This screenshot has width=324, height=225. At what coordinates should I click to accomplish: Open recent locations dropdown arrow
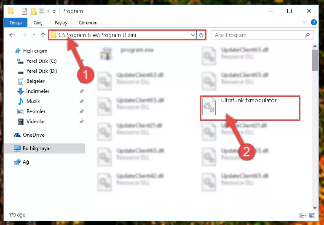(34, 35)
